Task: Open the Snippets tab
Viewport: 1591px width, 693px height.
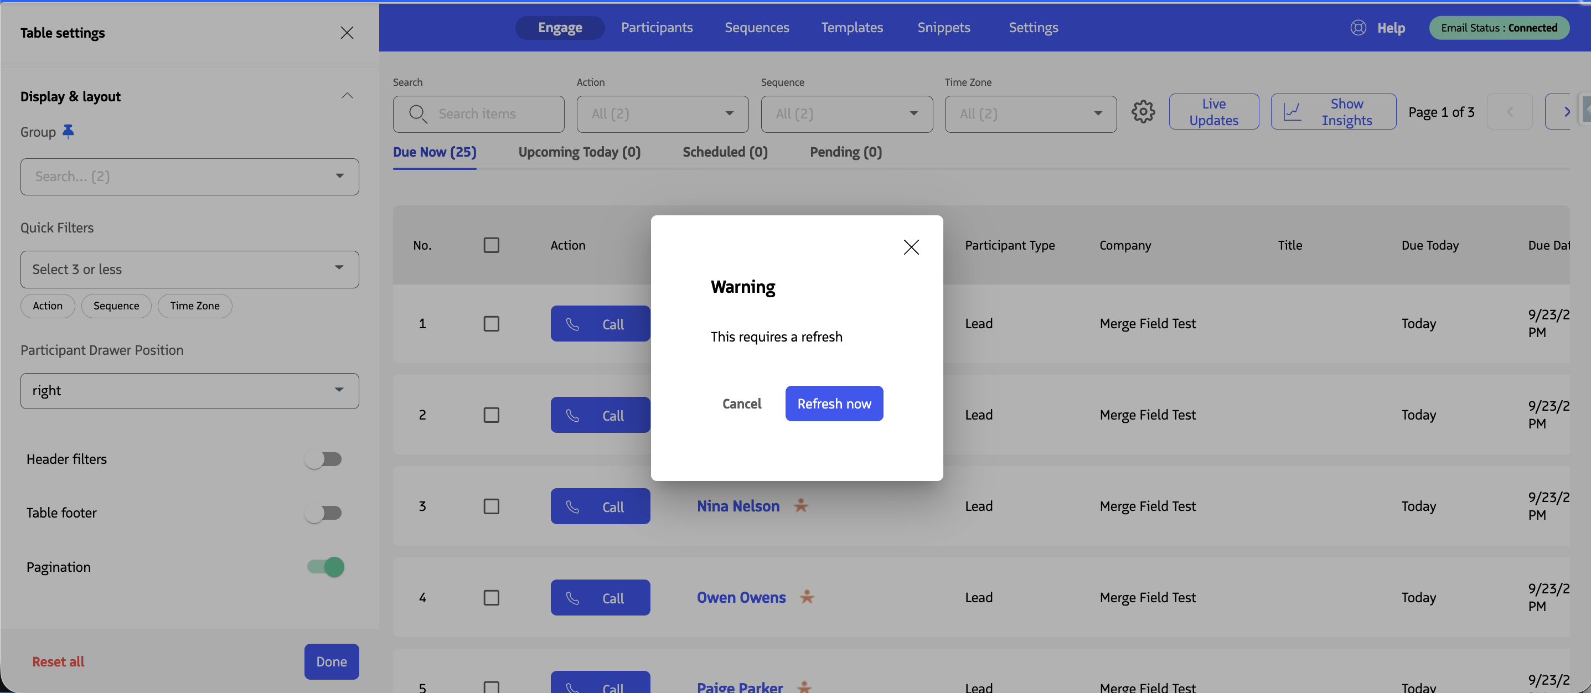Action: pyautogui.click(x=944, y=28)
